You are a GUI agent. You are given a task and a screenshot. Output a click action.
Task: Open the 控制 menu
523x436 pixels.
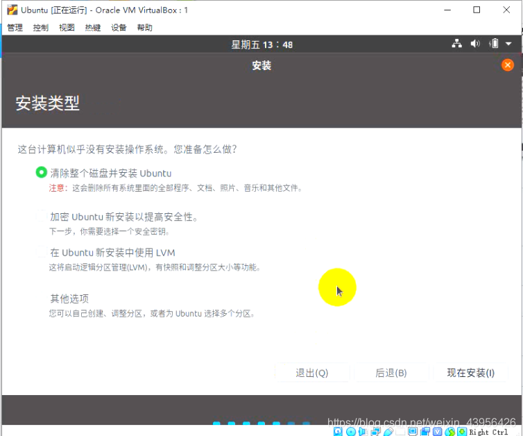point(41,27)
